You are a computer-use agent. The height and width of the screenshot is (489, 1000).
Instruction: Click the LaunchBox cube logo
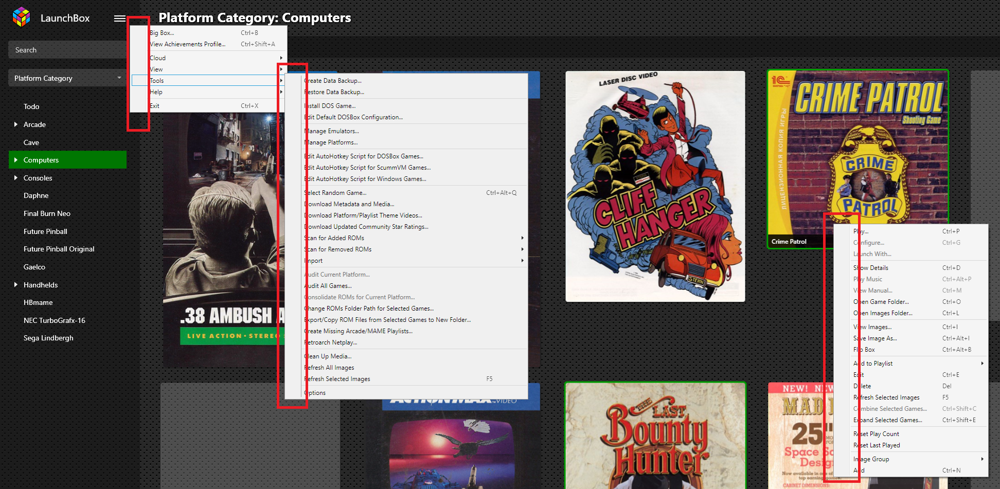coord(21,17)
